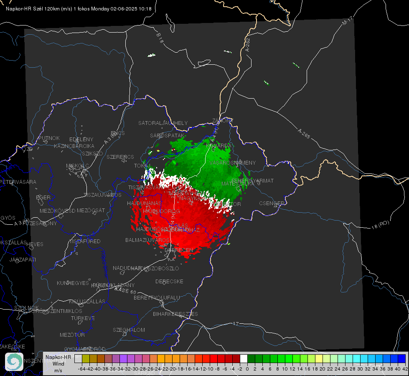Click the HAJDÚNÁNÁS city label
This screenshot has height=376, width=409.
click(144, 203)
